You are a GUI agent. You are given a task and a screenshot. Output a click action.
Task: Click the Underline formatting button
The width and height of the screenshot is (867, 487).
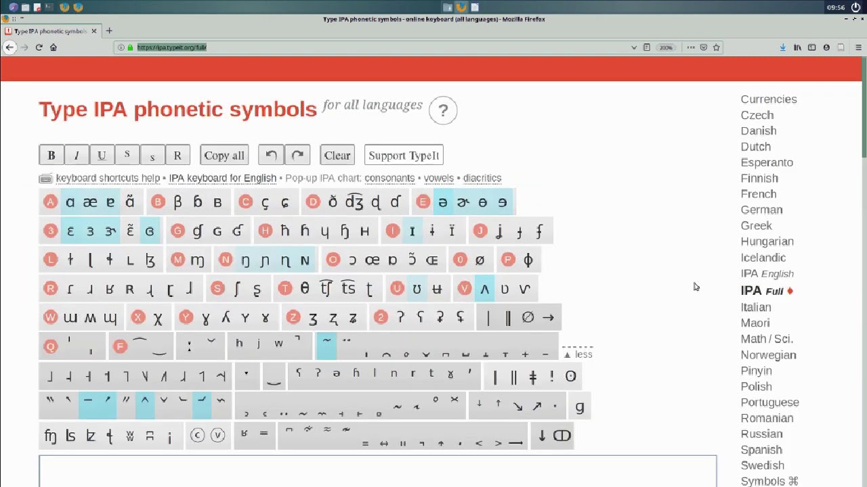tap(102, 156)
